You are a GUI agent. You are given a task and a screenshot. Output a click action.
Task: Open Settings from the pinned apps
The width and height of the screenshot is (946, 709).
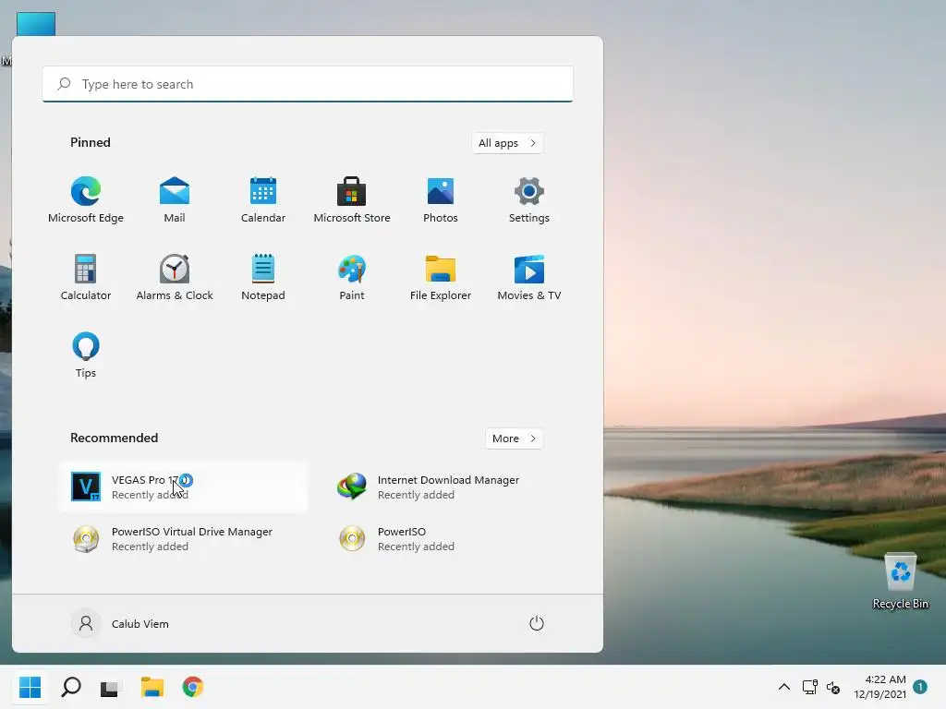click(x=529, y=199)
